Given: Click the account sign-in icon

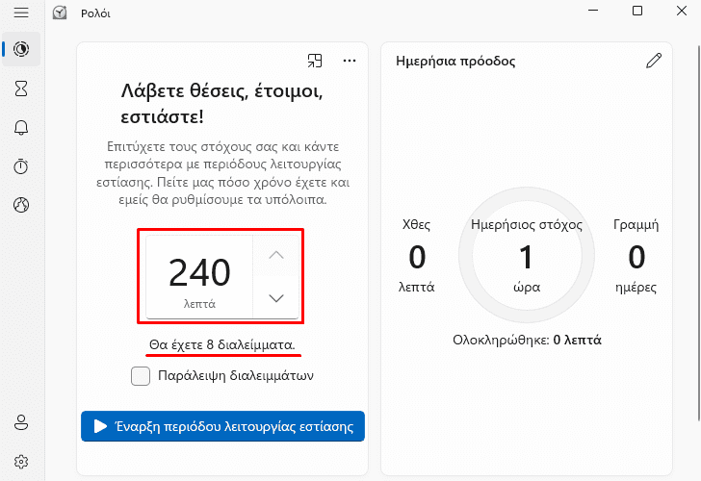Looking at the screenshot, I should coord(21,422).
